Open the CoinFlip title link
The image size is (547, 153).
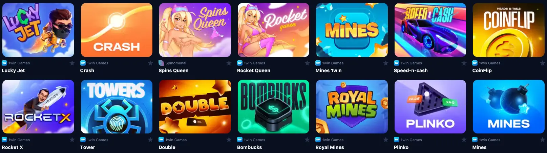coord(482,70)
